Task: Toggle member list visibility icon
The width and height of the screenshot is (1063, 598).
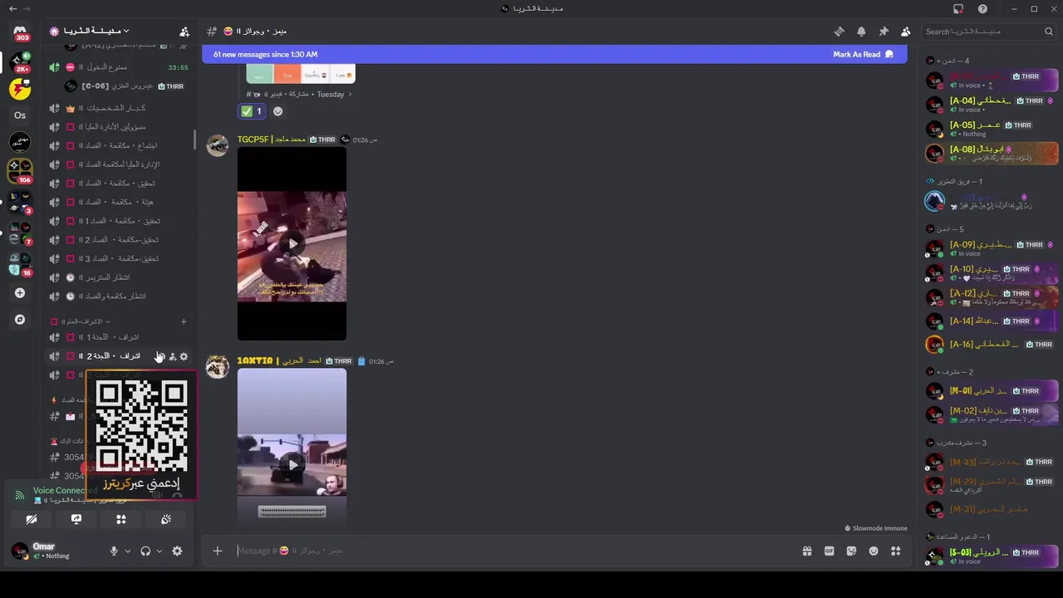Action: (x=906, y=32)
